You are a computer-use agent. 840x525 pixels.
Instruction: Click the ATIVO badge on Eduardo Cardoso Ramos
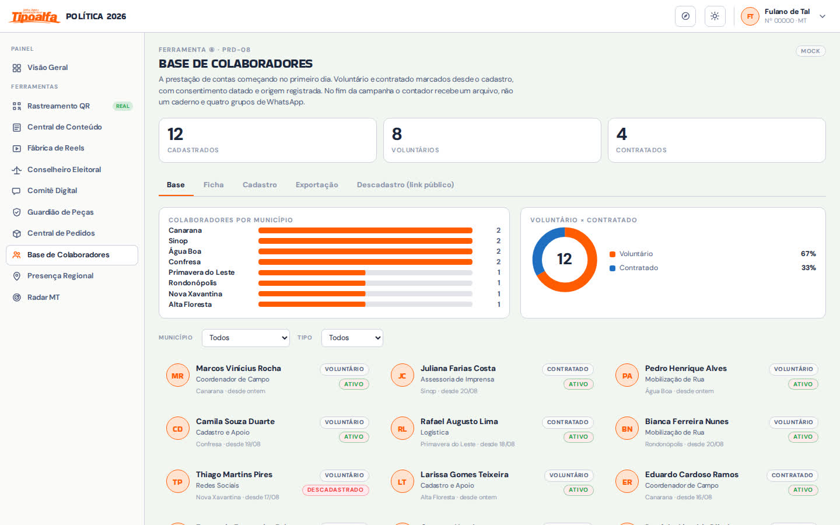click(x=803, y=490)
